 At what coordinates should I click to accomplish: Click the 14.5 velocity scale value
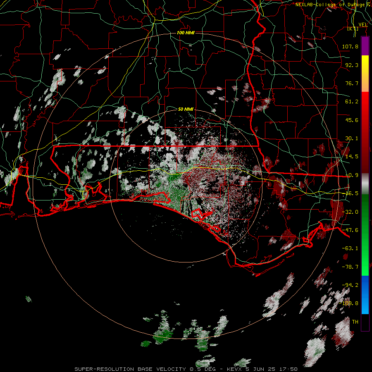352,157
